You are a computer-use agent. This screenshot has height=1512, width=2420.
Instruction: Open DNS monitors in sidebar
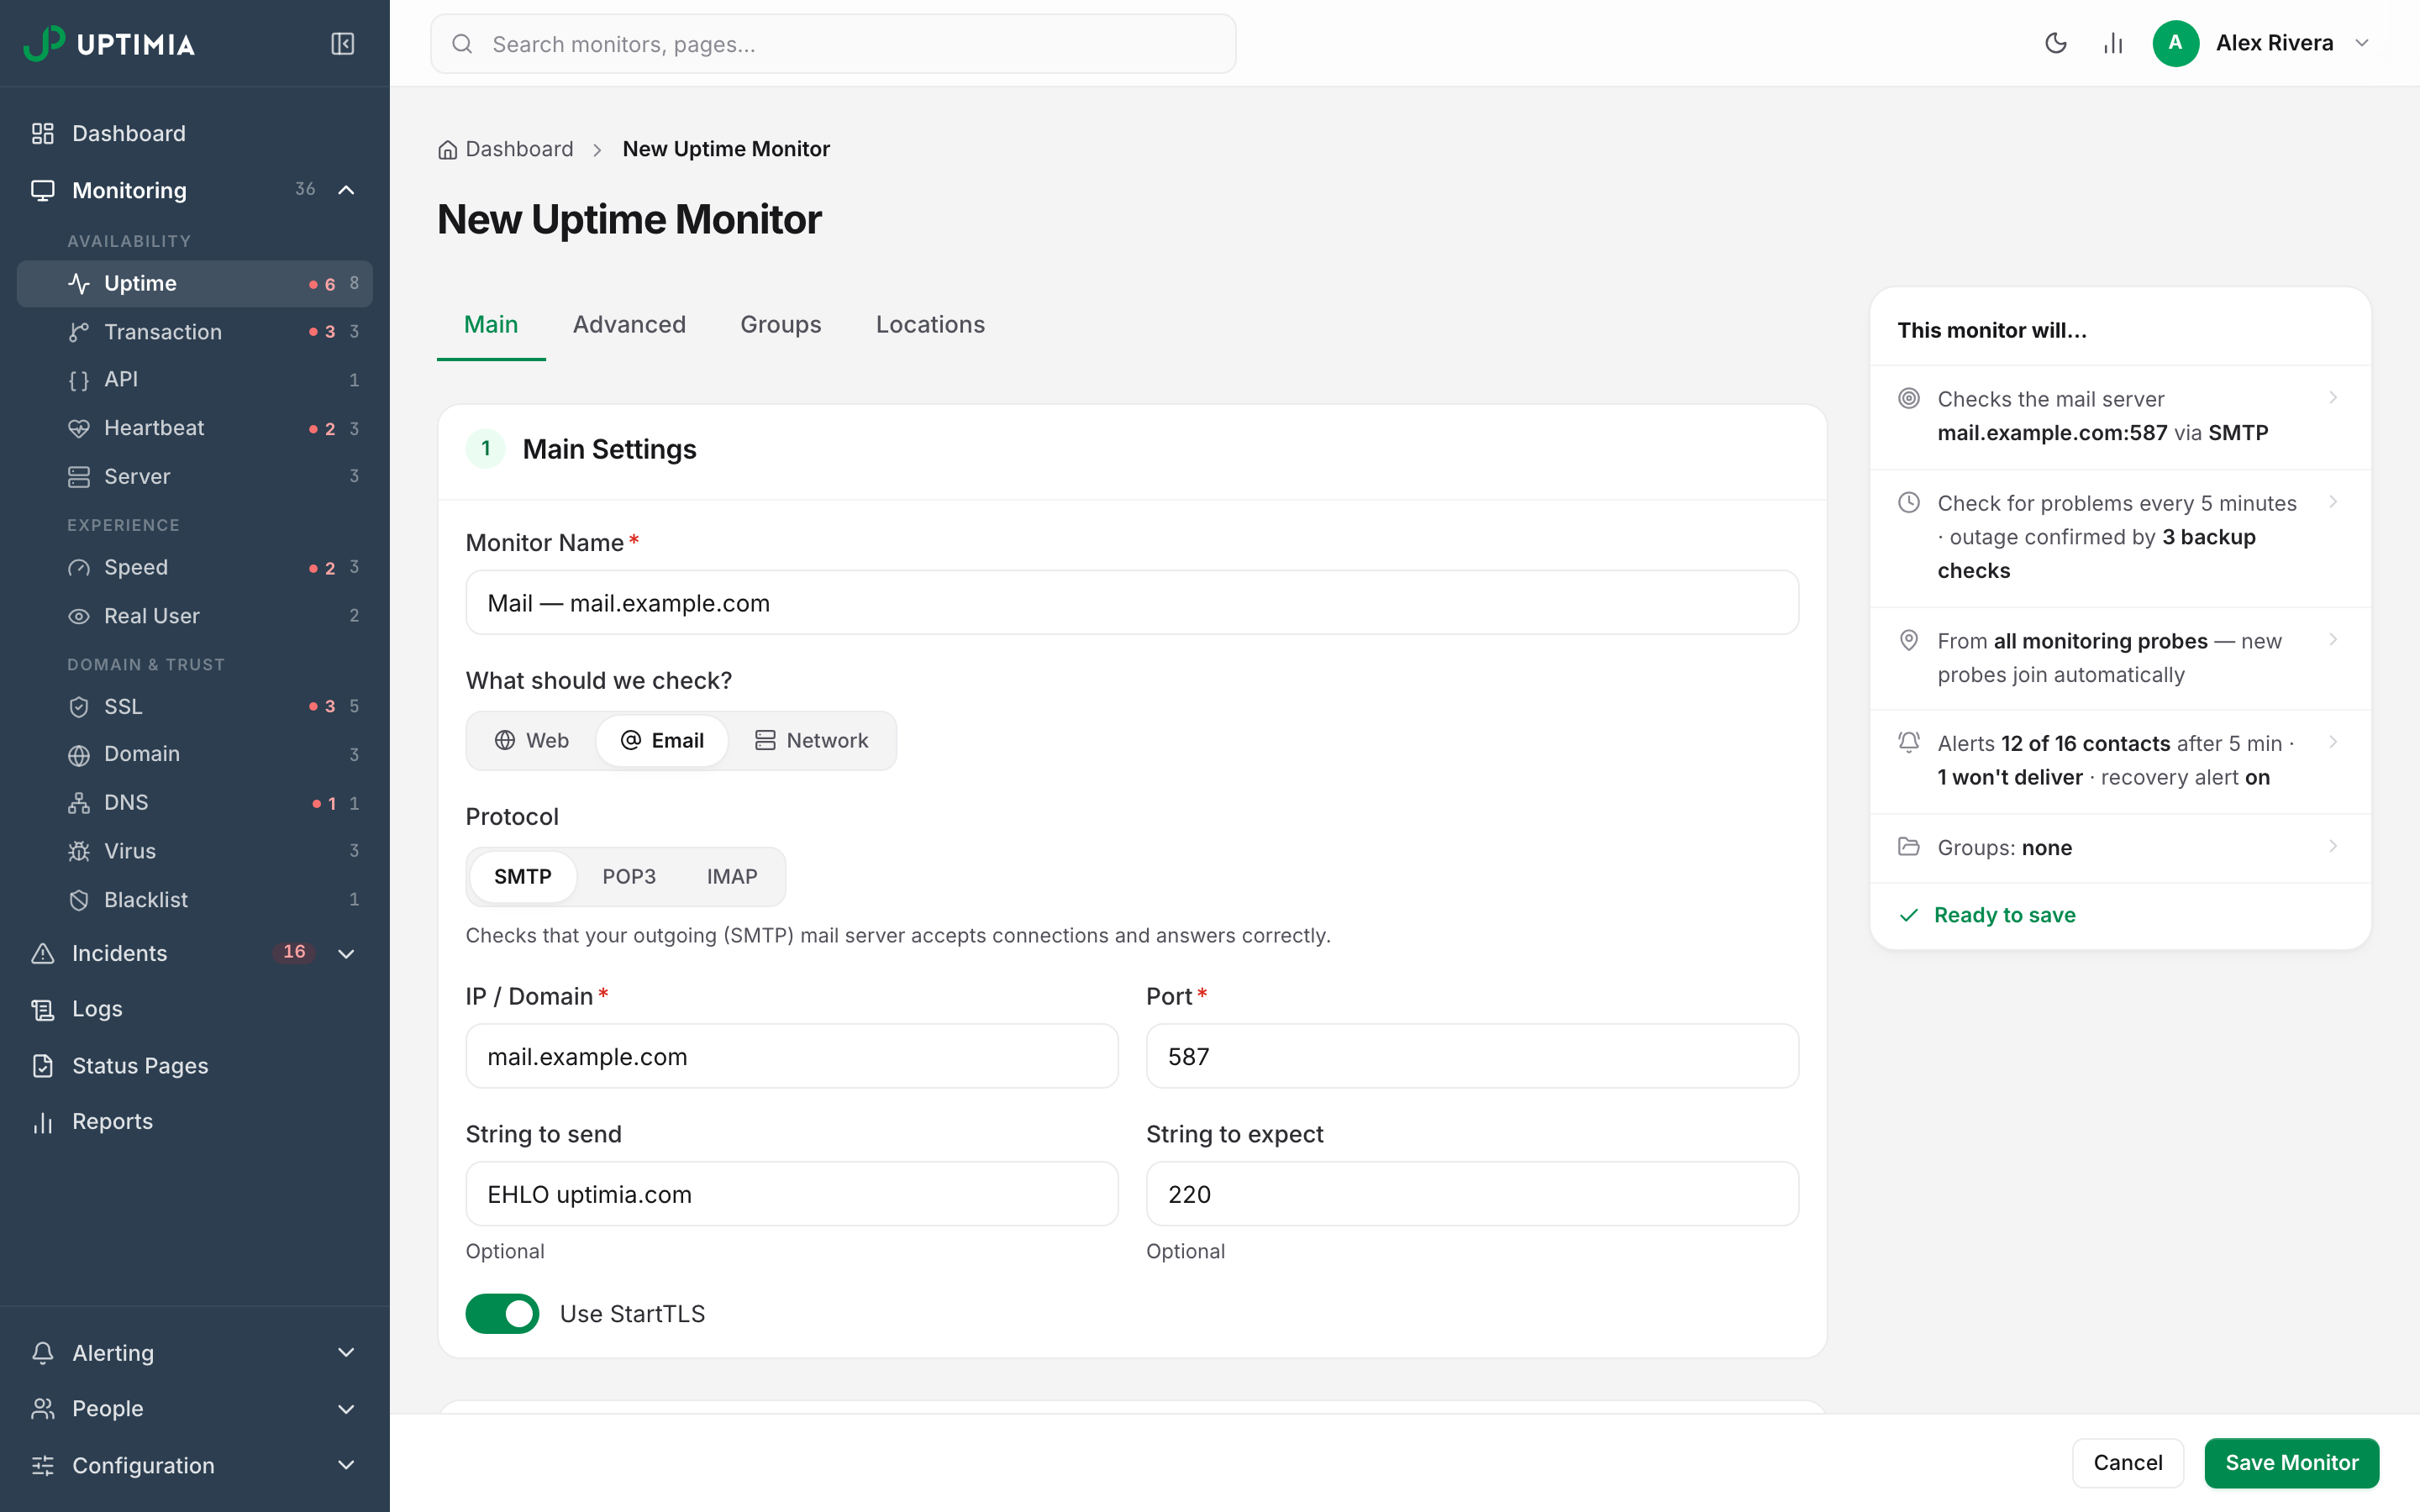pos(195,803)
